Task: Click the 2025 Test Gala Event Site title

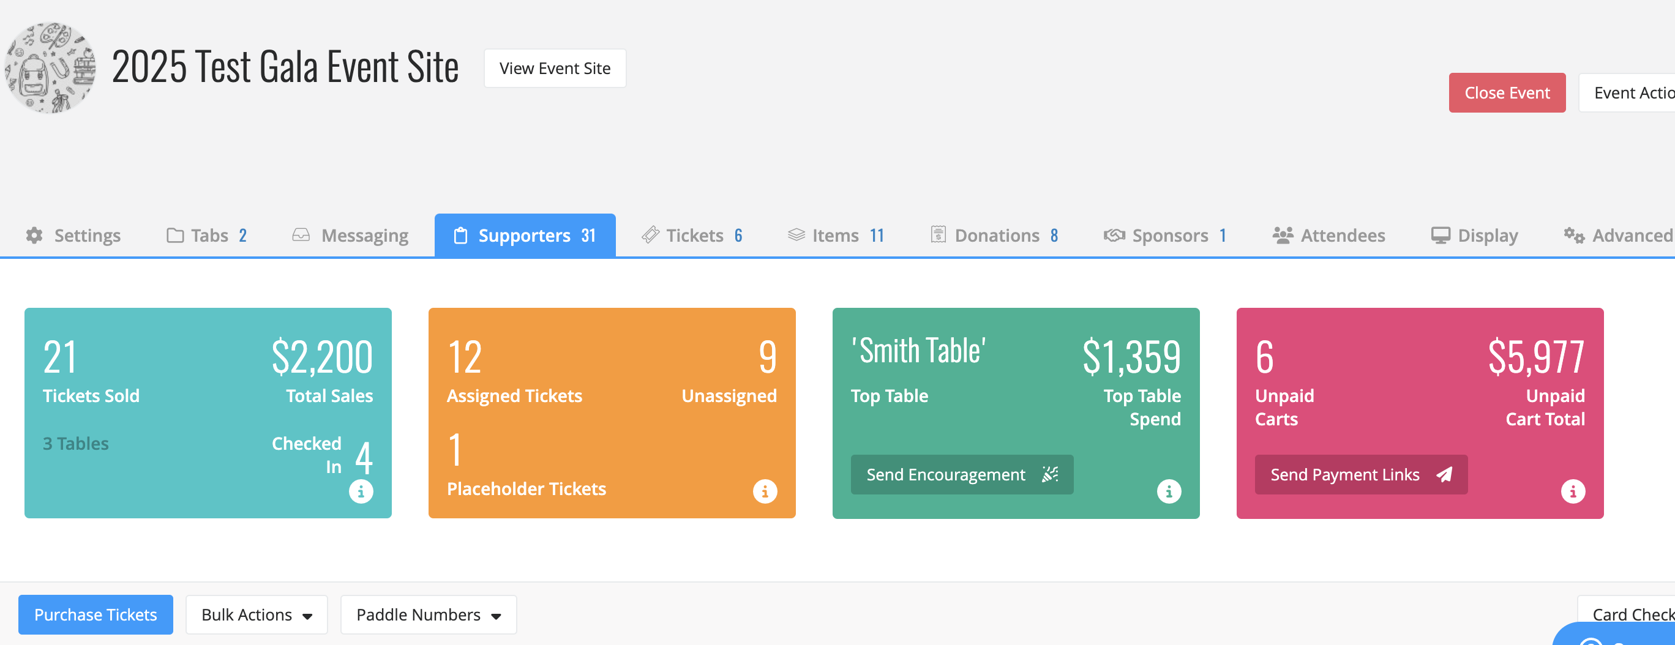Action: pos(285,67)
